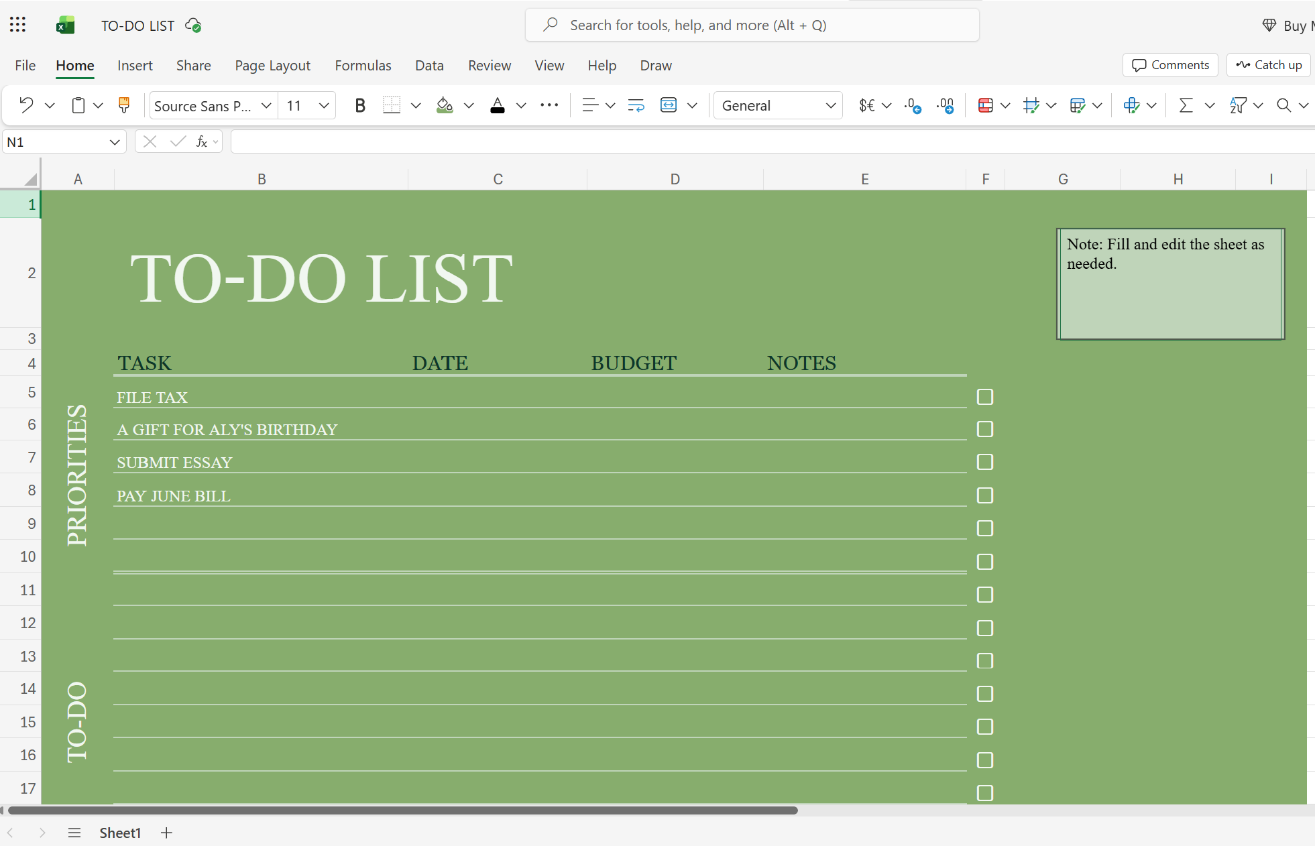
Task: Add a new sheet
Action: click(x=167, y=833)
